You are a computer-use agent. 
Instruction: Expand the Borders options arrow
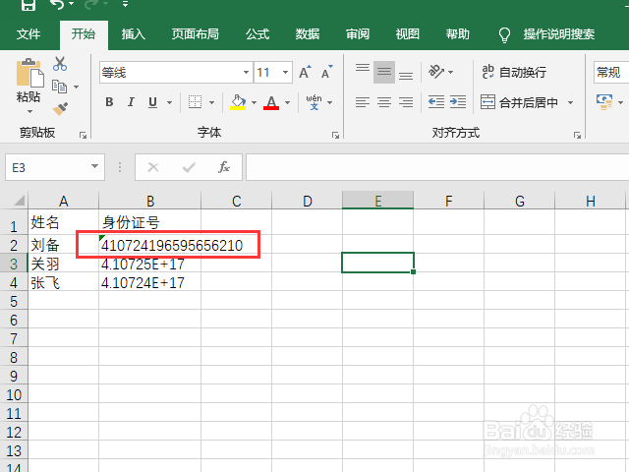212,102
